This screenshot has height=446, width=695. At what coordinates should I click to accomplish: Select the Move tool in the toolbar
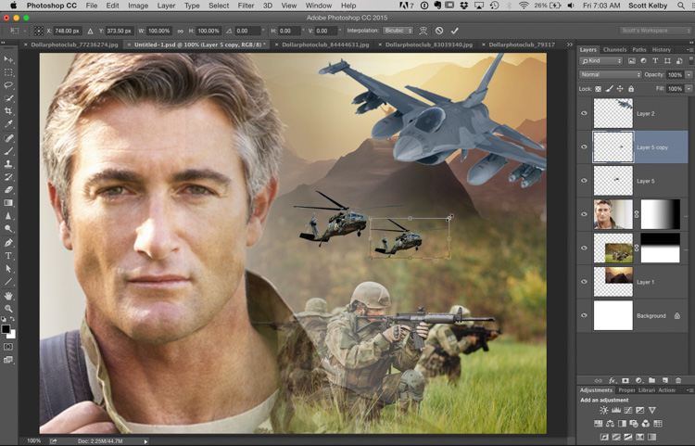[x=8, y=59]
